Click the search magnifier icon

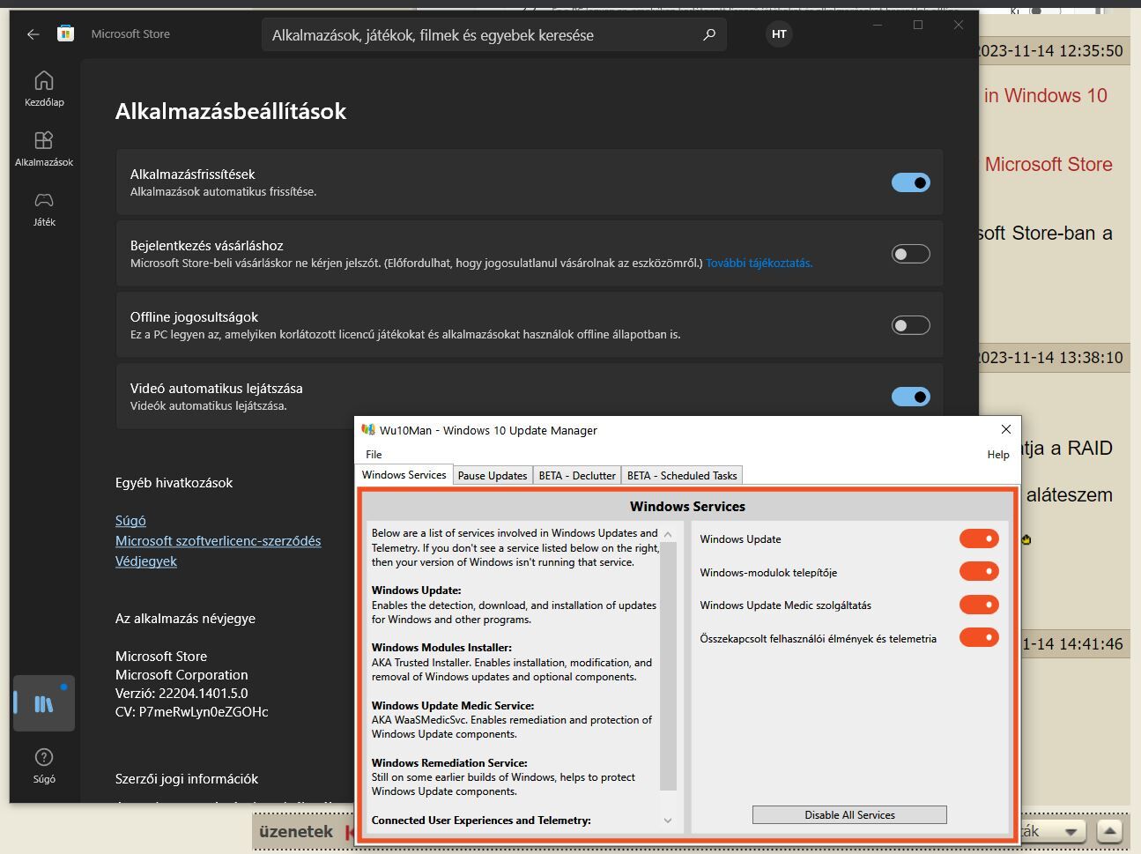(x=709, y=35)
